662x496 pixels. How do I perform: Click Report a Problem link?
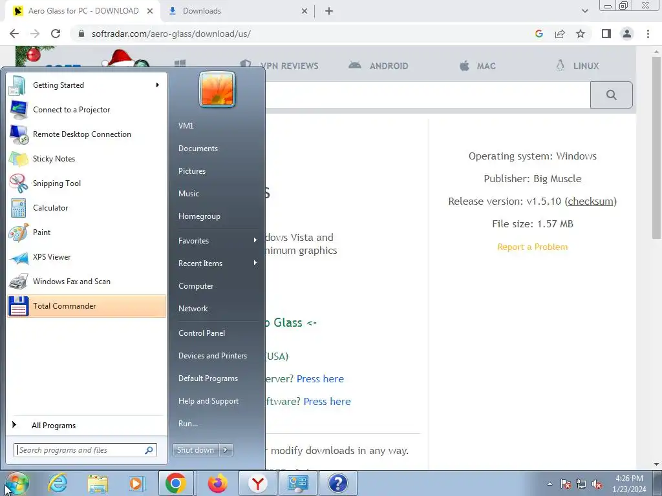[x=533, y=247]
